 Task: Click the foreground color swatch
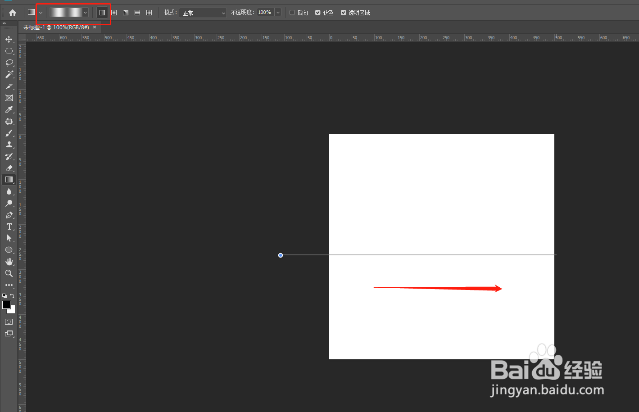(x=6, y=305)
